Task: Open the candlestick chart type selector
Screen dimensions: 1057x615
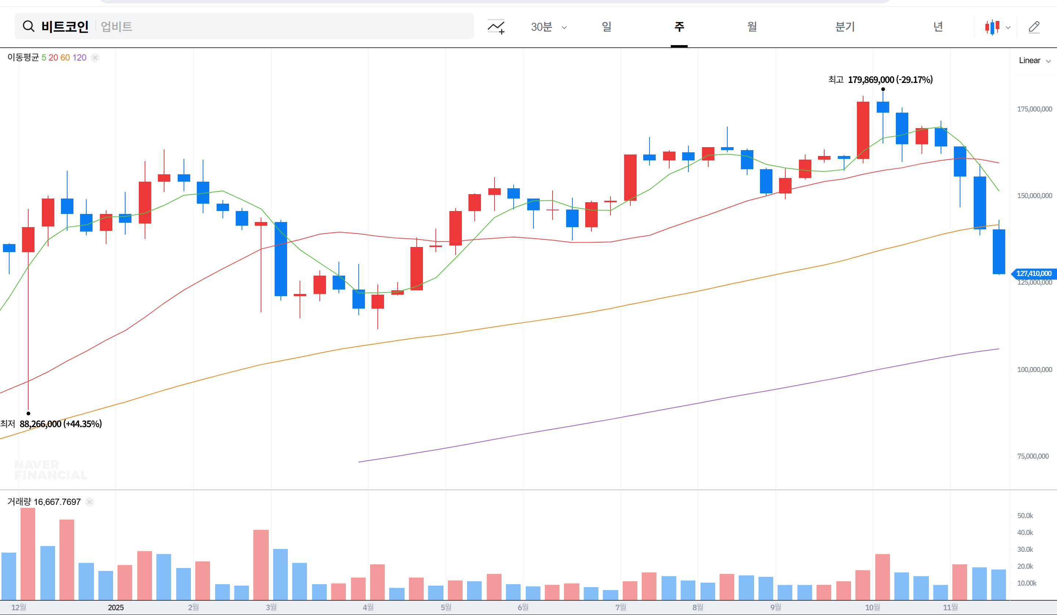Action: coord(992,27)
